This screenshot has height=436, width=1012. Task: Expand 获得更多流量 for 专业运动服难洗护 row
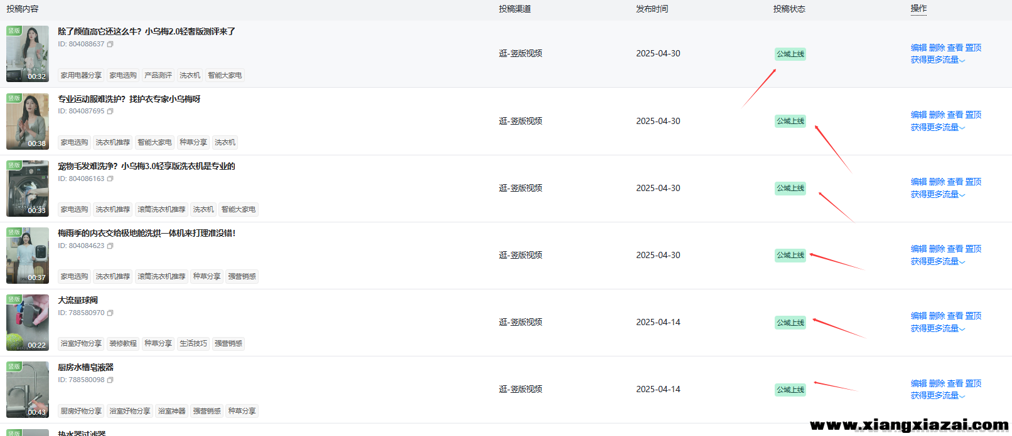(x=938, y=128)
